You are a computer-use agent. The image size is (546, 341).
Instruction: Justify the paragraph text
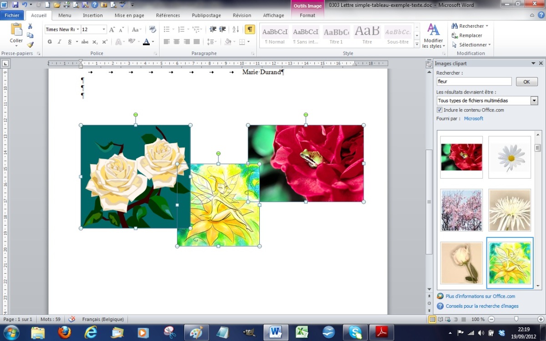tap(197, 42)
